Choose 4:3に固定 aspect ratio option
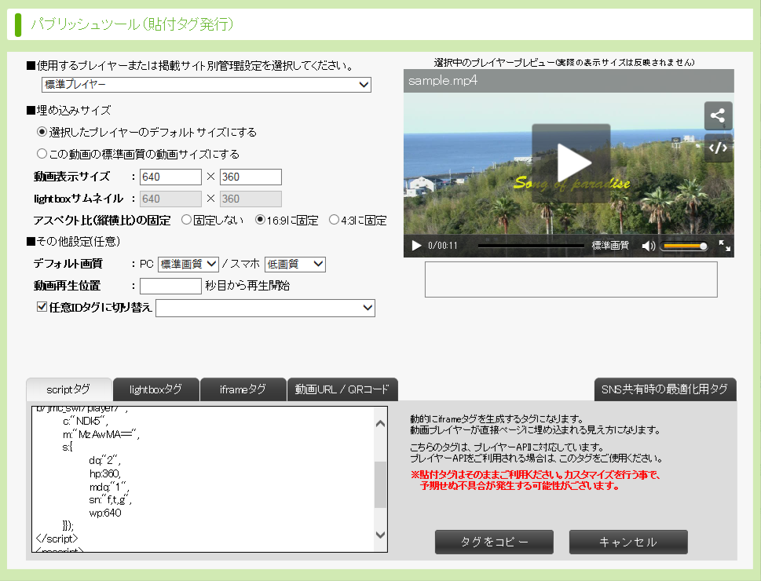 click(x=334, y=220)
